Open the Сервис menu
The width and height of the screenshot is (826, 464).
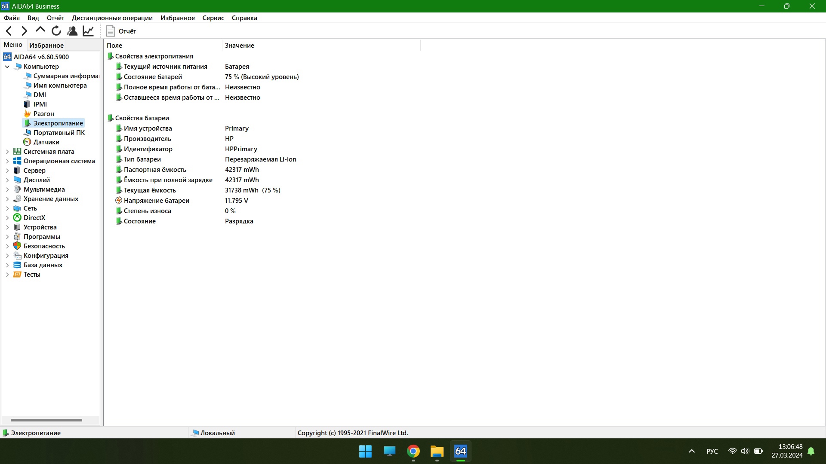pos(213,18)
